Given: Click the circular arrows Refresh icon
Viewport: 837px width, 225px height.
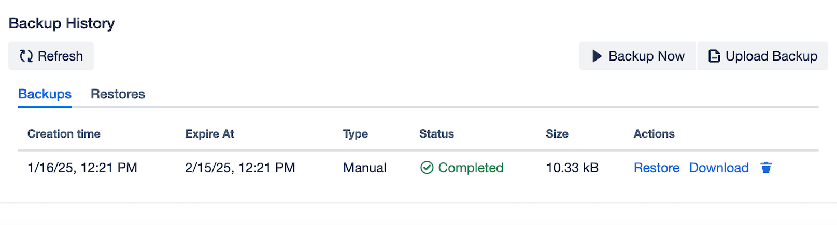Looking at the screenshot, I should pos(26,56).
